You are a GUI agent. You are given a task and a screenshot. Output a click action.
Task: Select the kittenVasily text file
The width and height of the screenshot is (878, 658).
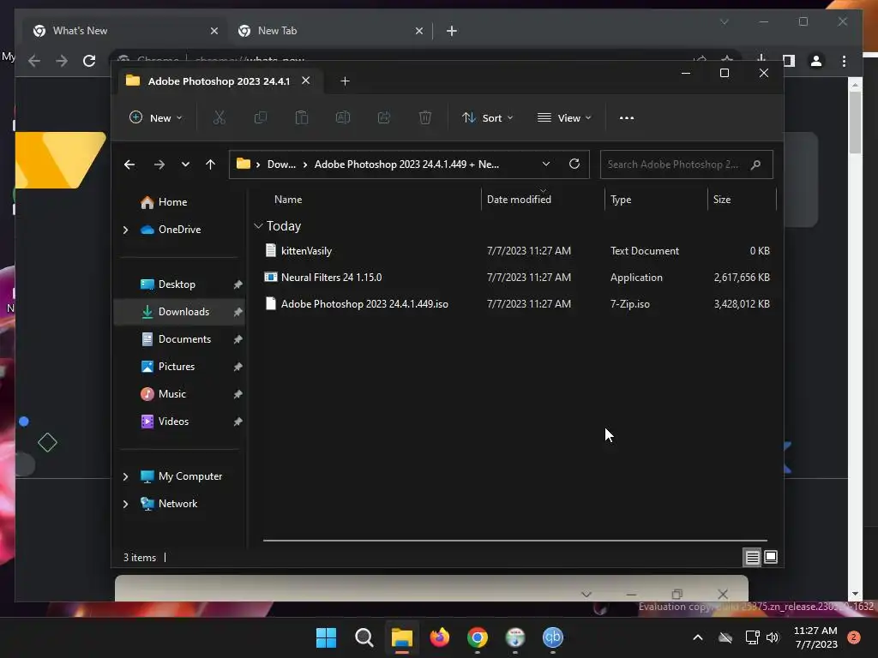coord(515,251)
